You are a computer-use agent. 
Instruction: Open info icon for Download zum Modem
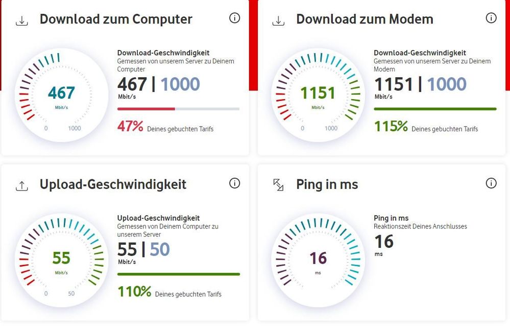(x=491, y=18)
